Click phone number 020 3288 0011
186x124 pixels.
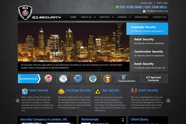pyautogui.click(x=156, y=7)
